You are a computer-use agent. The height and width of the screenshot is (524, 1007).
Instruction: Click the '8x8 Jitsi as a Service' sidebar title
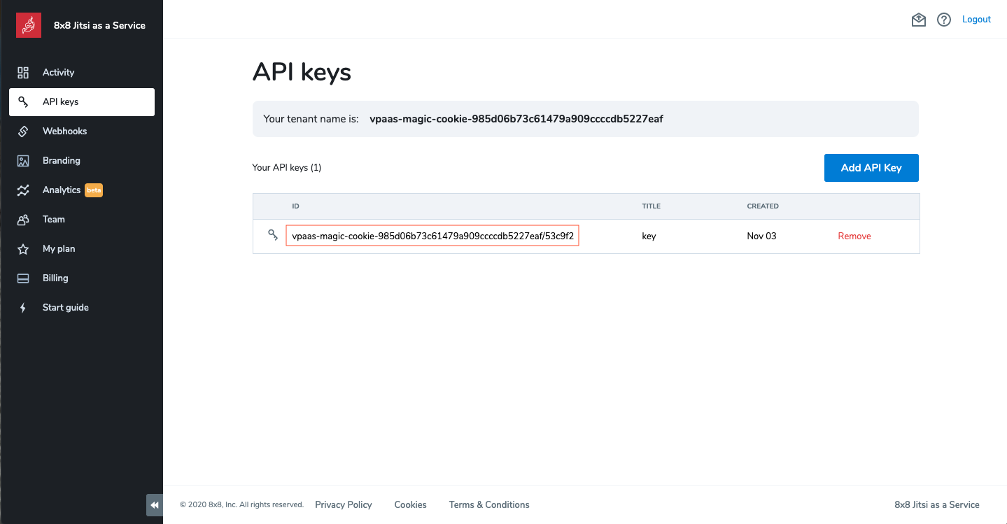point(99,25)
